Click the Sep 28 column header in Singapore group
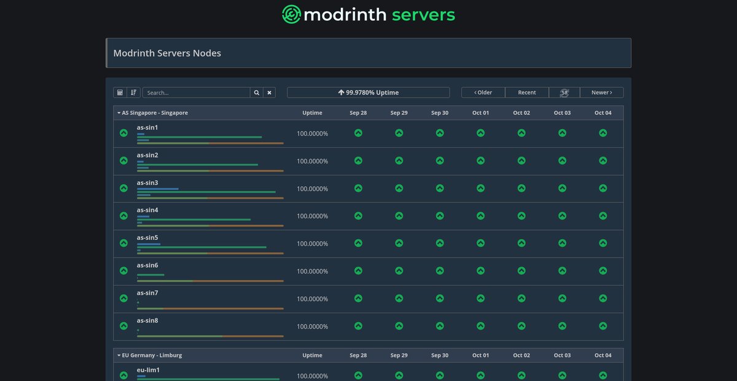 click(x=358, y=113)
